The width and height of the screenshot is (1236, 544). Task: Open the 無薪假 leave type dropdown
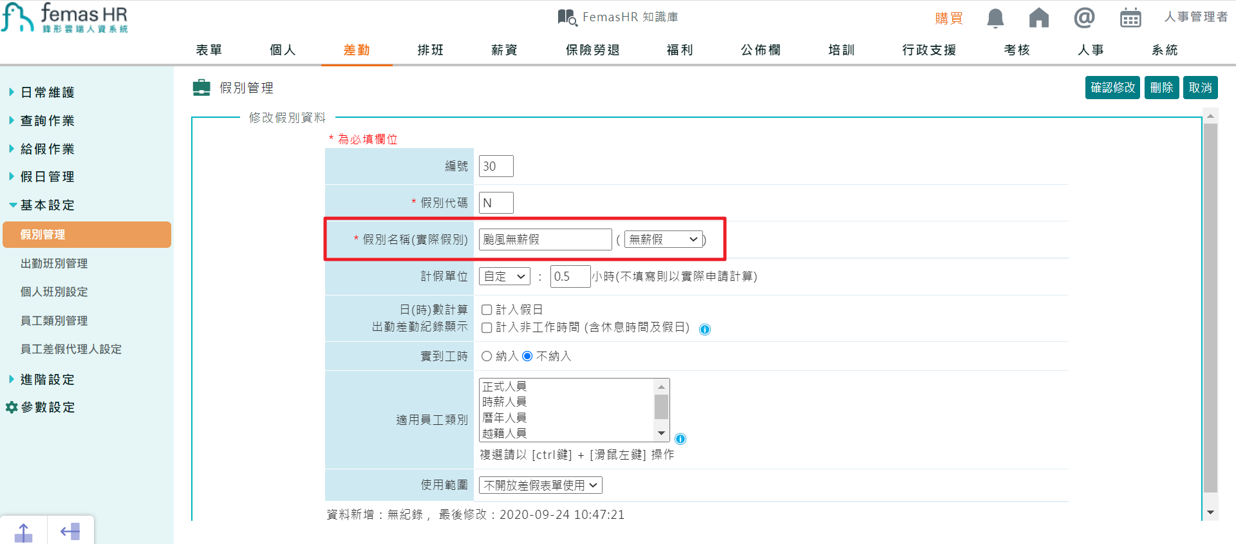(x=663, y=239)
